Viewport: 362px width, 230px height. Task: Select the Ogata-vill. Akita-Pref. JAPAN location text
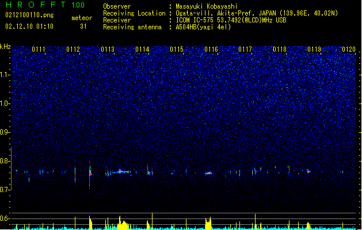257,13
